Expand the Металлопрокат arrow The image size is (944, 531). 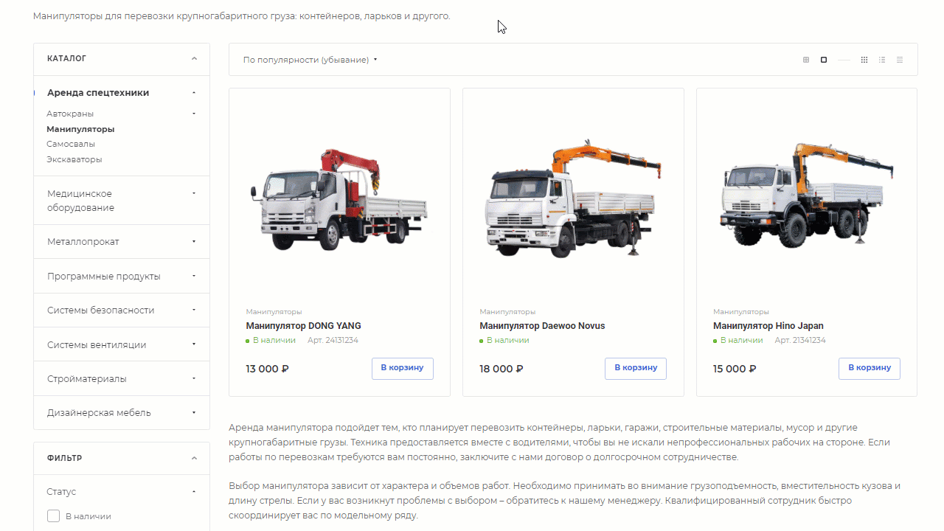pyautogui.click(x=194, y=241)
